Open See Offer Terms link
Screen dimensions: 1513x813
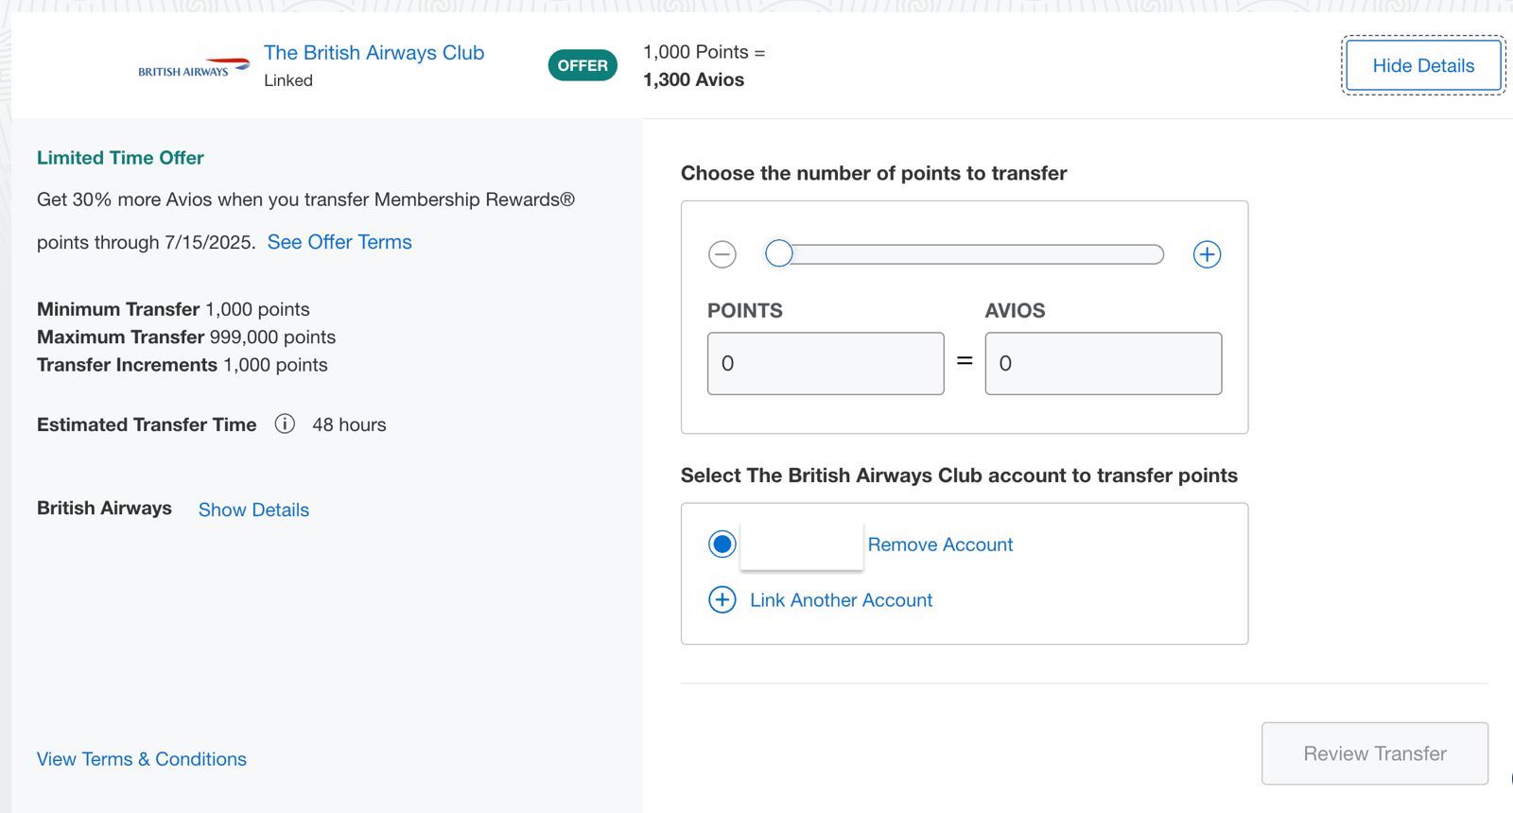[x=339, y=242]
